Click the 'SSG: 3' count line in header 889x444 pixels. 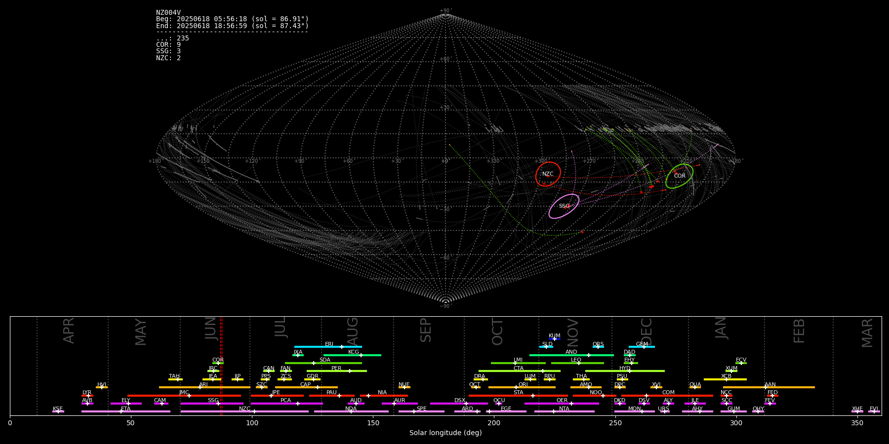(168, 51)
